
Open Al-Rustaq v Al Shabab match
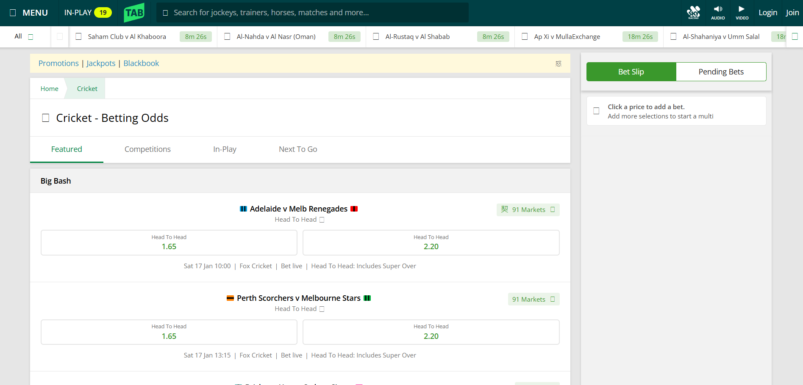pyautogui.click(x=440, y=37)
